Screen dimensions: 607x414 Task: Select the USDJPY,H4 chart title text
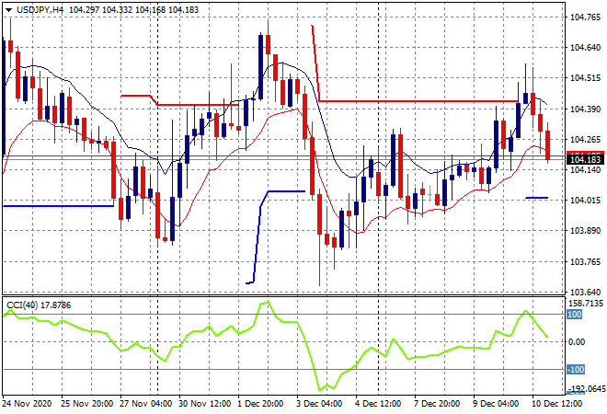40,10
